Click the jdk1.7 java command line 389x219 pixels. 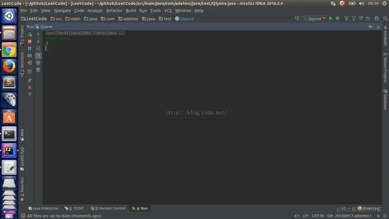pyautogui.click(x=85, y=33)
